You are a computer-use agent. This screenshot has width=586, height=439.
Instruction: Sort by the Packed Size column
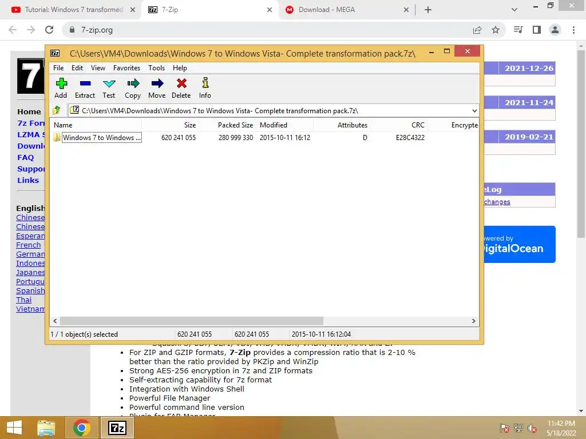click(x=227, y=125)
